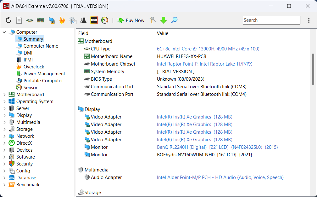This screenshot has height=197, width=317.
Task: Open the IPMI tree item
Action: pyautogui.click(x=28, y=60)
